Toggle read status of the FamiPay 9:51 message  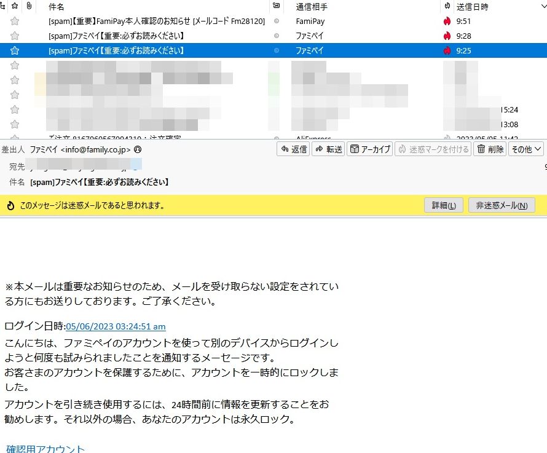pos(277,22)
